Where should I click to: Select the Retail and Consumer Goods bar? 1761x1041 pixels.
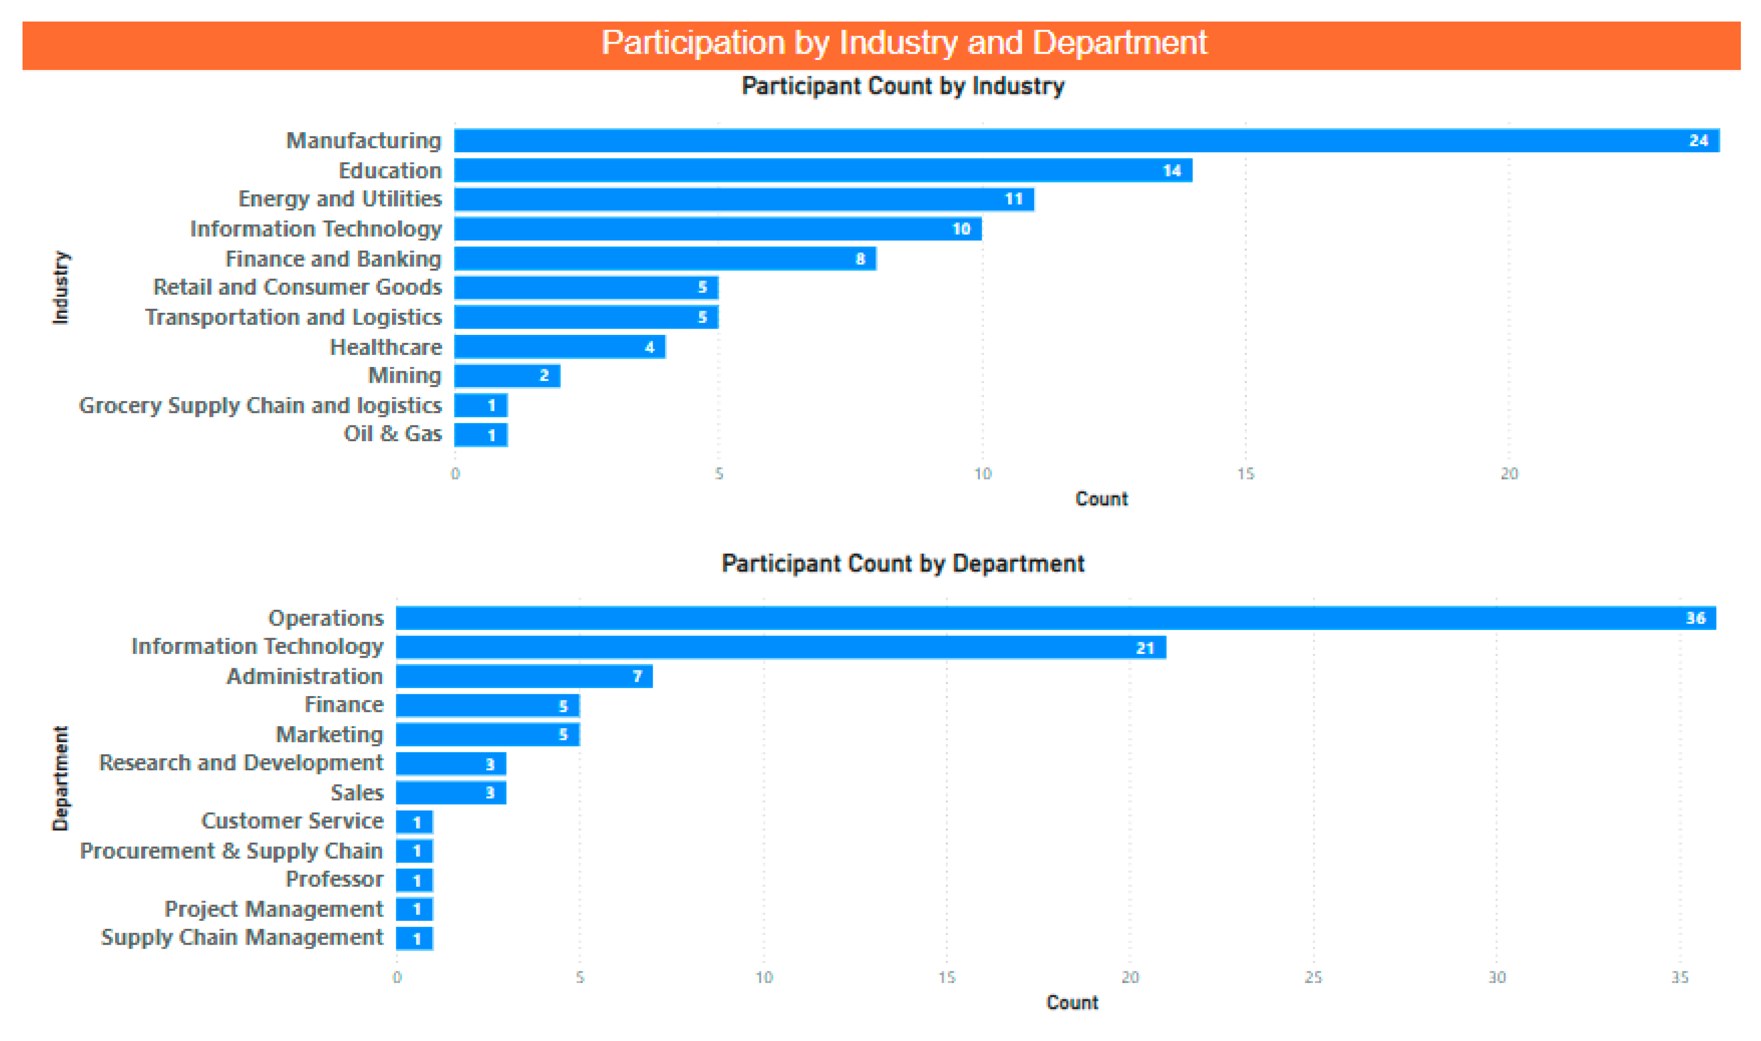pyautogui.click(x=586, y=287)
